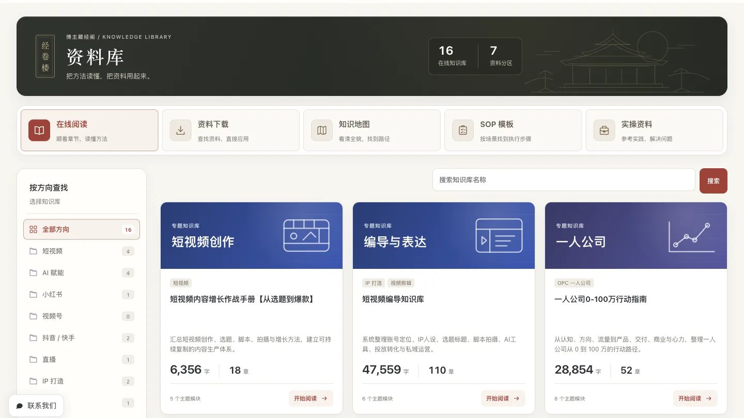744x418 pixels.
Task: Click the 经卷楼 logo badge
Action: (x=45, y=56)
